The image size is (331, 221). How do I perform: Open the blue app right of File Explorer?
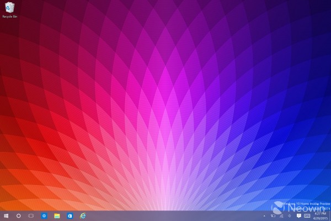pyautogui.click(x=70, y=215)
